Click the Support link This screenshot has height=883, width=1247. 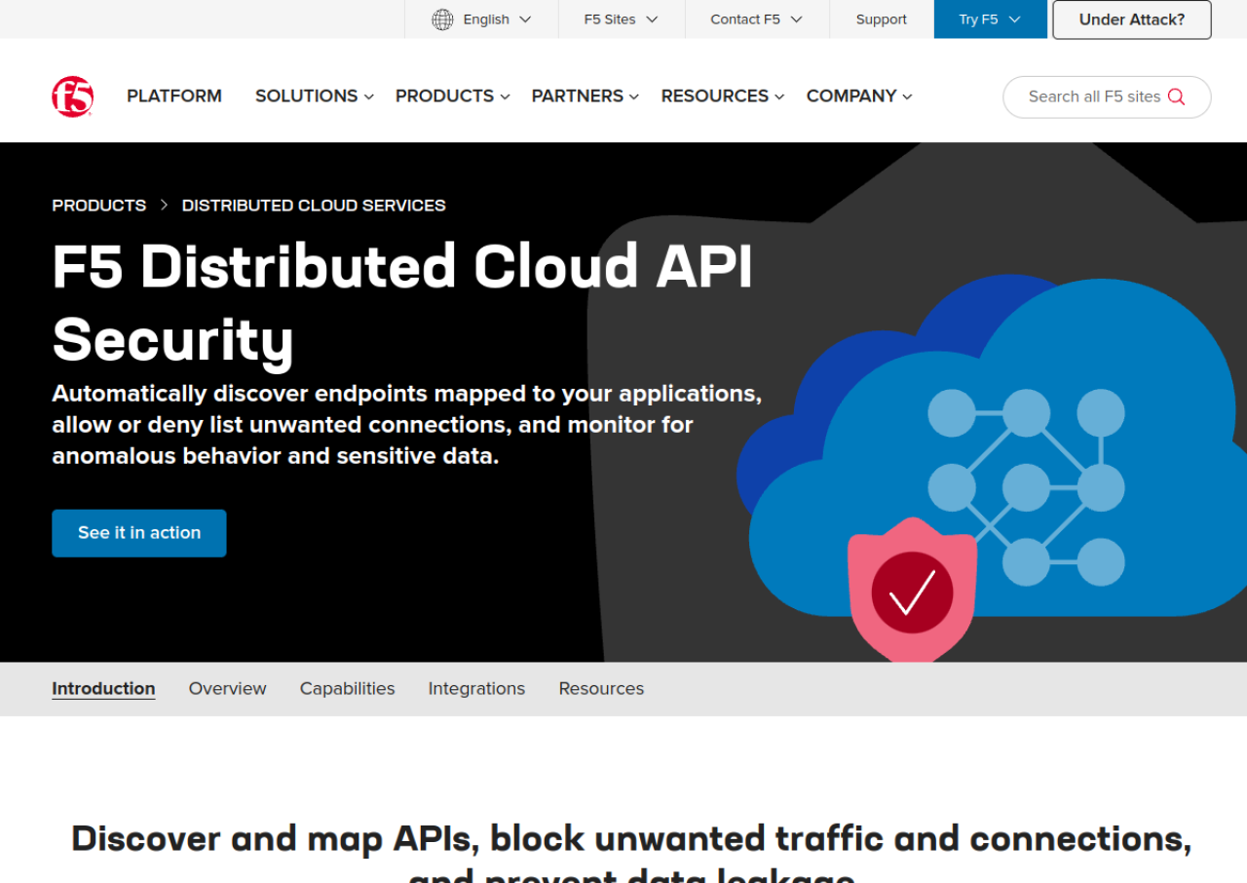pos(882,19)
